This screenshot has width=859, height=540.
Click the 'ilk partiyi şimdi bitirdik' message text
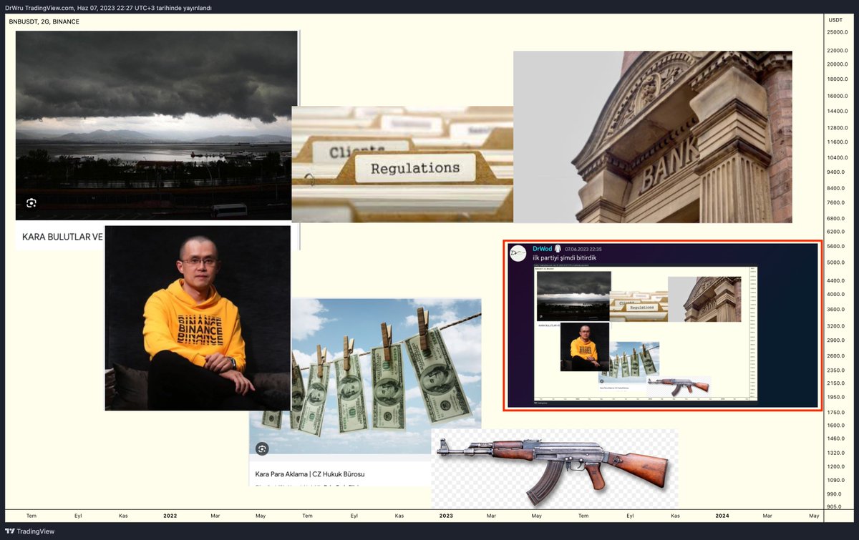pos(565,257)
